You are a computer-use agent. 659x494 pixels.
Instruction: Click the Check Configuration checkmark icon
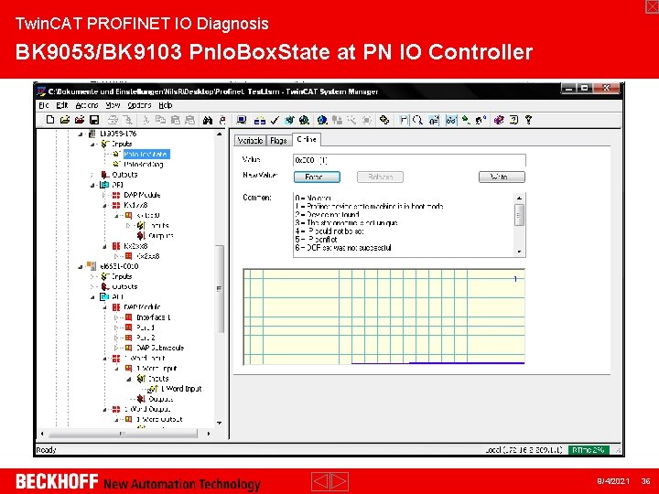pos(275,120)
